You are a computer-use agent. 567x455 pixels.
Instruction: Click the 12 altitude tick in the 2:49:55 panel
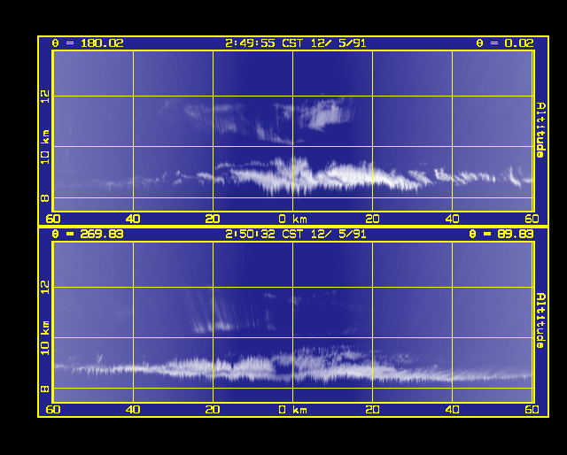coord(45,96)
